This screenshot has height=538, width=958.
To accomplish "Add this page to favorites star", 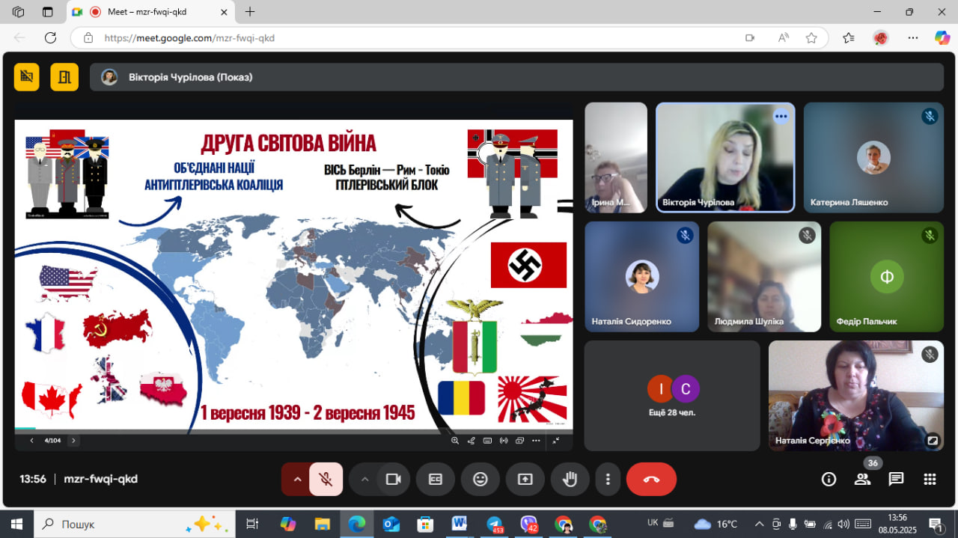I will (811, 37).
